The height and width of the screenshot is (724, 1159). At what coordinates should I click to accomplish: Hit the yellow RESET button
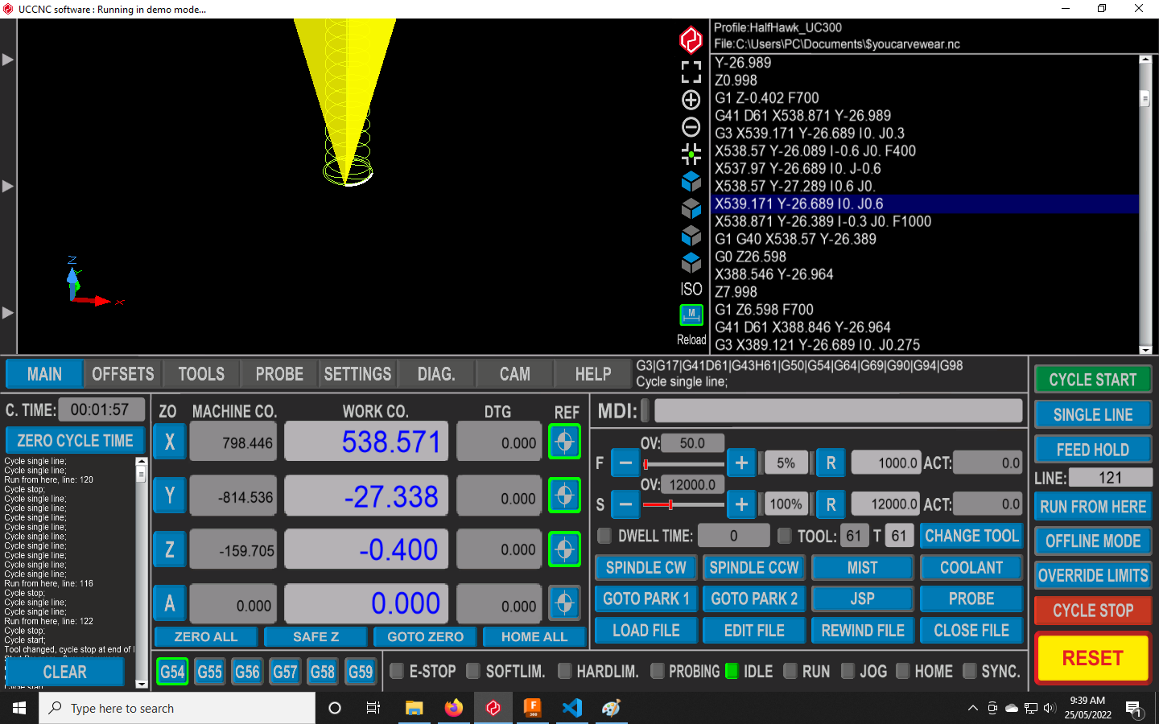[x=1092, y=658]
